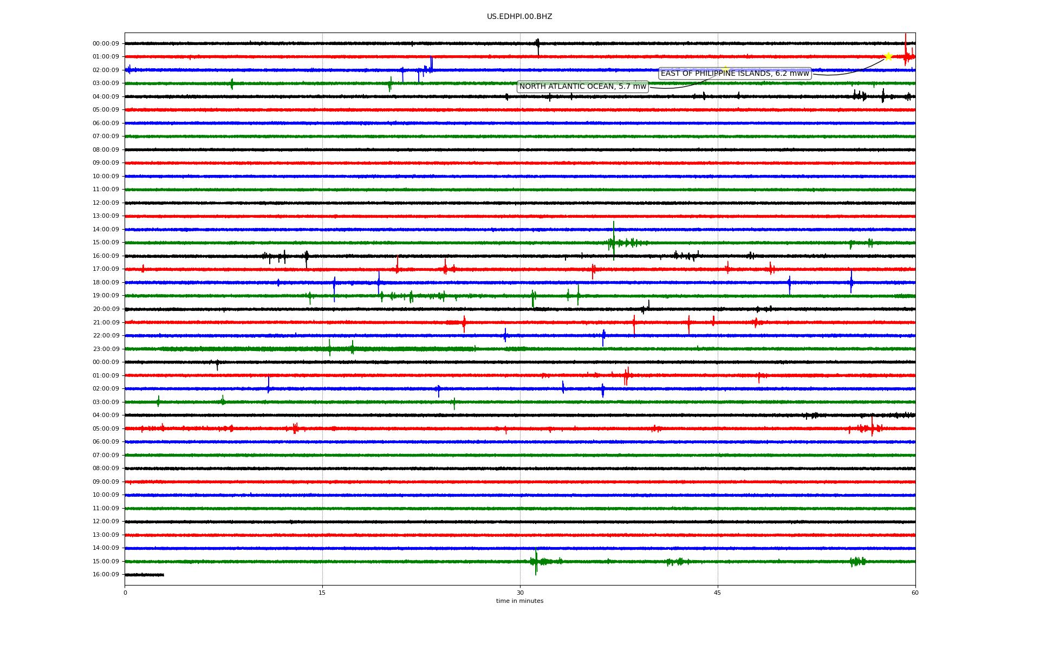The width and height of the screenshot is (1040, 650).
Task: Select the 22:00:09 trace row label
Action: tap(106, 336)
